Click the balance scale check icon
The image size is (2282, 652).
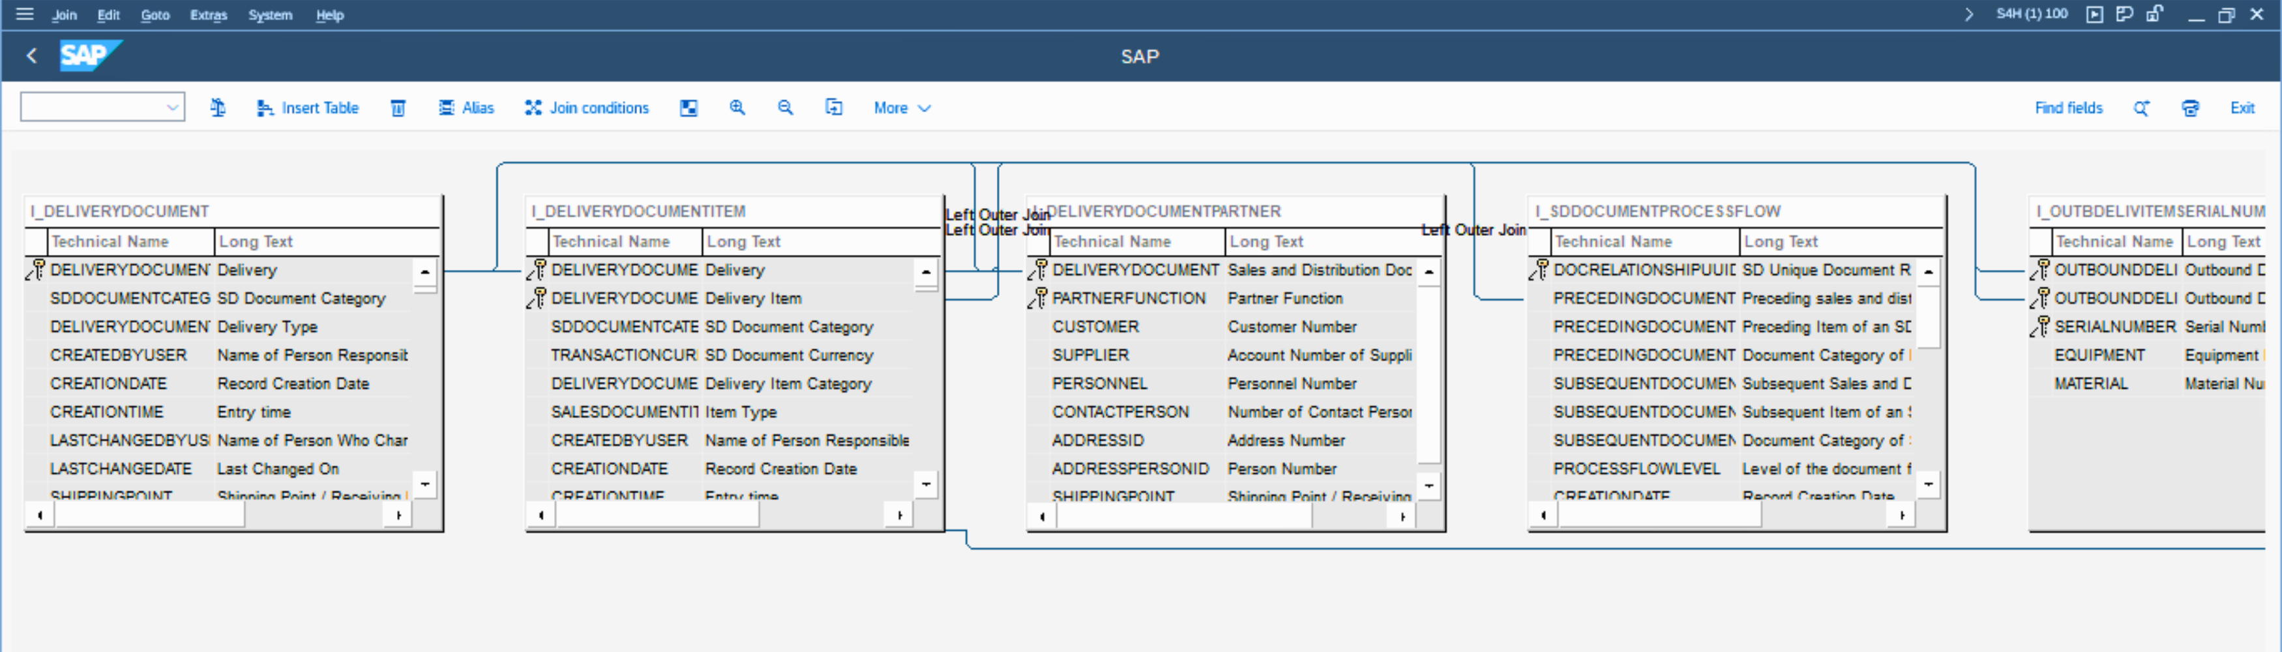click(x=218, y=108)
